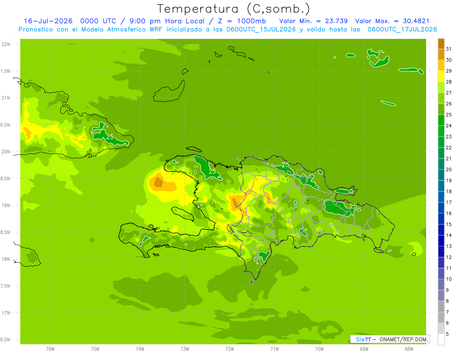Click the color scale segment between 30 and 31

click(441, 55)
